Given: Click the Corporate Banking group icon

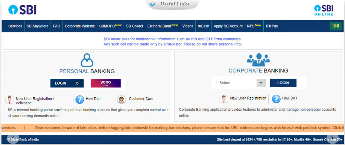Looking at the screenshot, I should point(258,60).
